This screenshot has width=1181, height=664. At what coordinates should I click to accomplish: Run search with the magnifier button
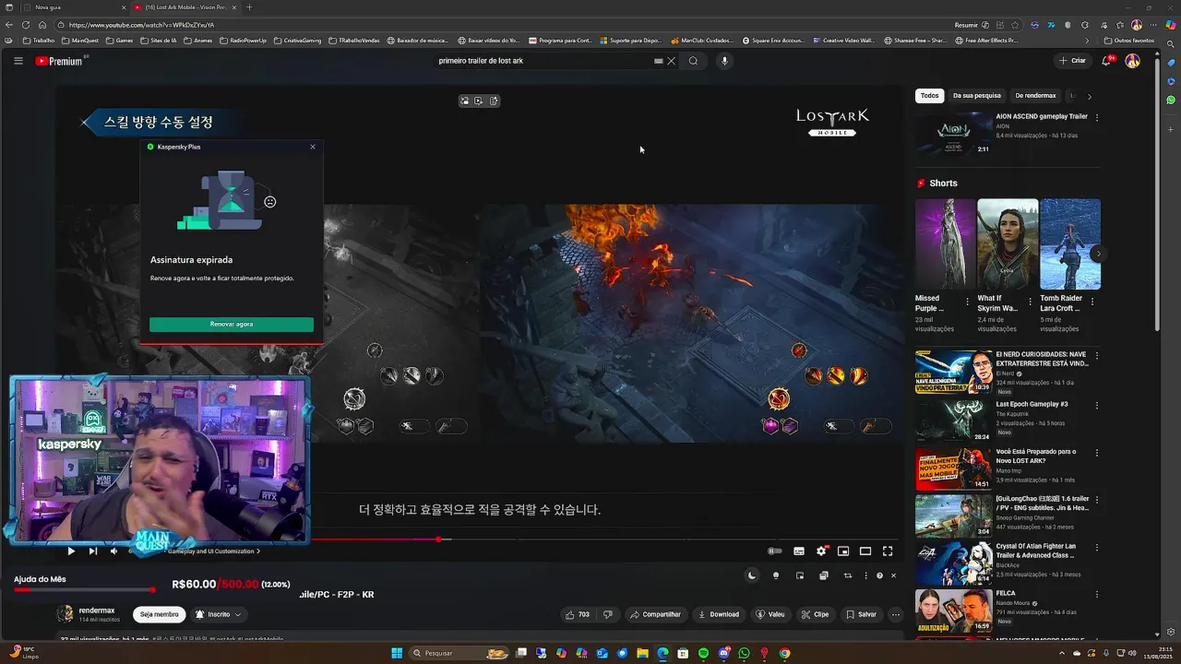point(693,61)
